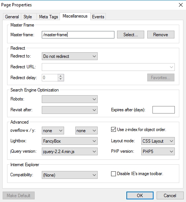
Task: Open the Lightbox FancyBox dropdown
Action: point(70,141)
